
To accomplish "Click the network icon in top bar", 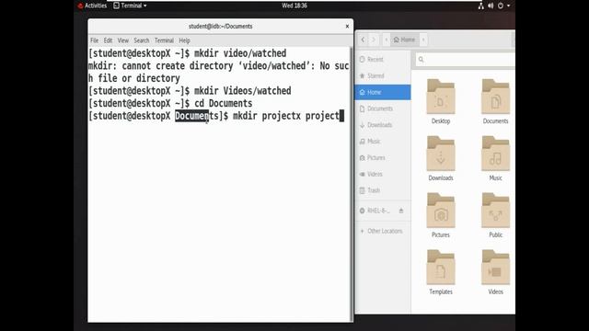I will coord(480,6).
